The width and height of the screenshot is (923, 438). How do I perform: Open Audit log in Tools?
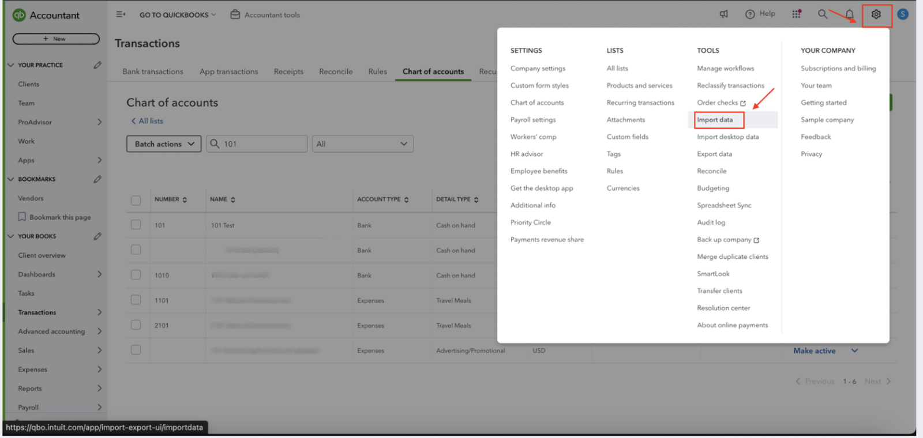coord(711,222)
